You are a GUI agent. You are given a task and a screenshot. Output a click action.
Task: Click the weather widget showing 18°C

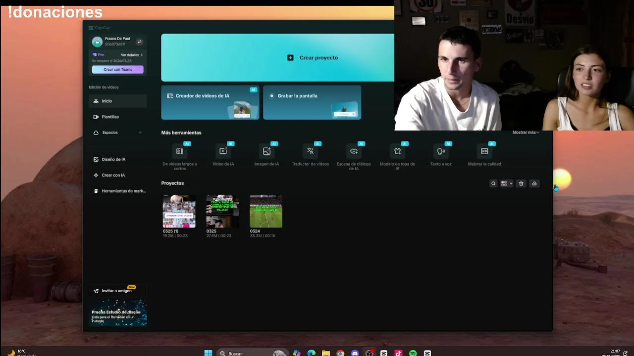[22, 353]
